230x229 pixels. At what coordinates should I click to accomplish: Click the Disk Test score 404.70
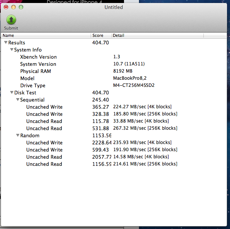[100, 93]
